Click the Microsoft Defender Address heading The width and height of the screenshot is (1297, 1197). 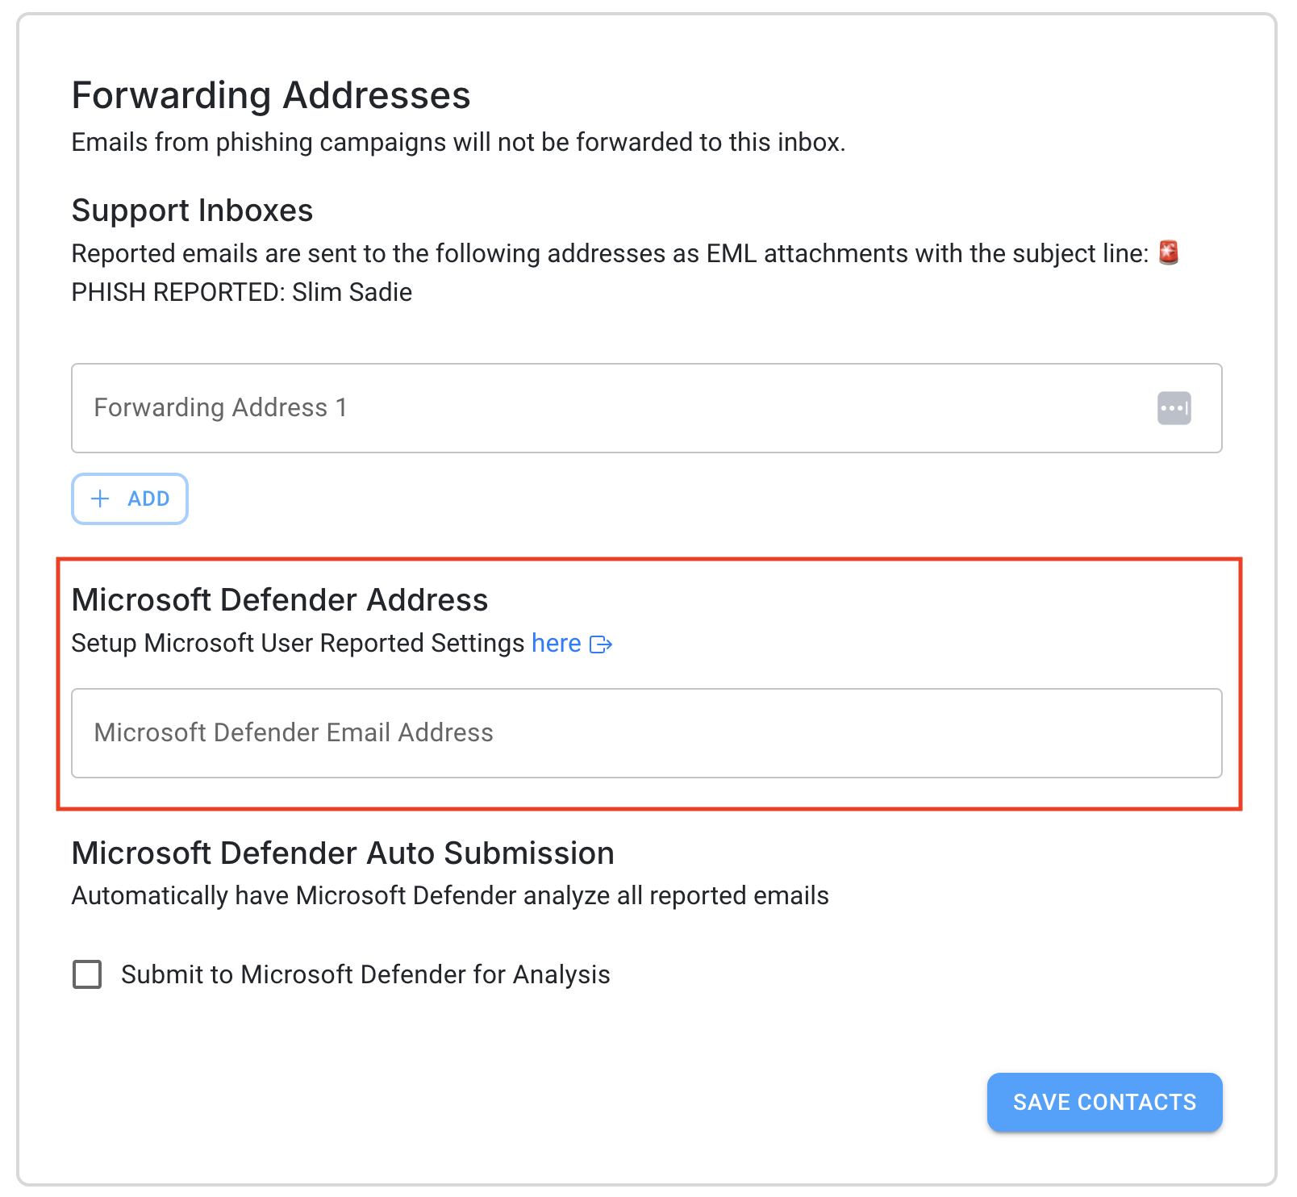point(280,599)
